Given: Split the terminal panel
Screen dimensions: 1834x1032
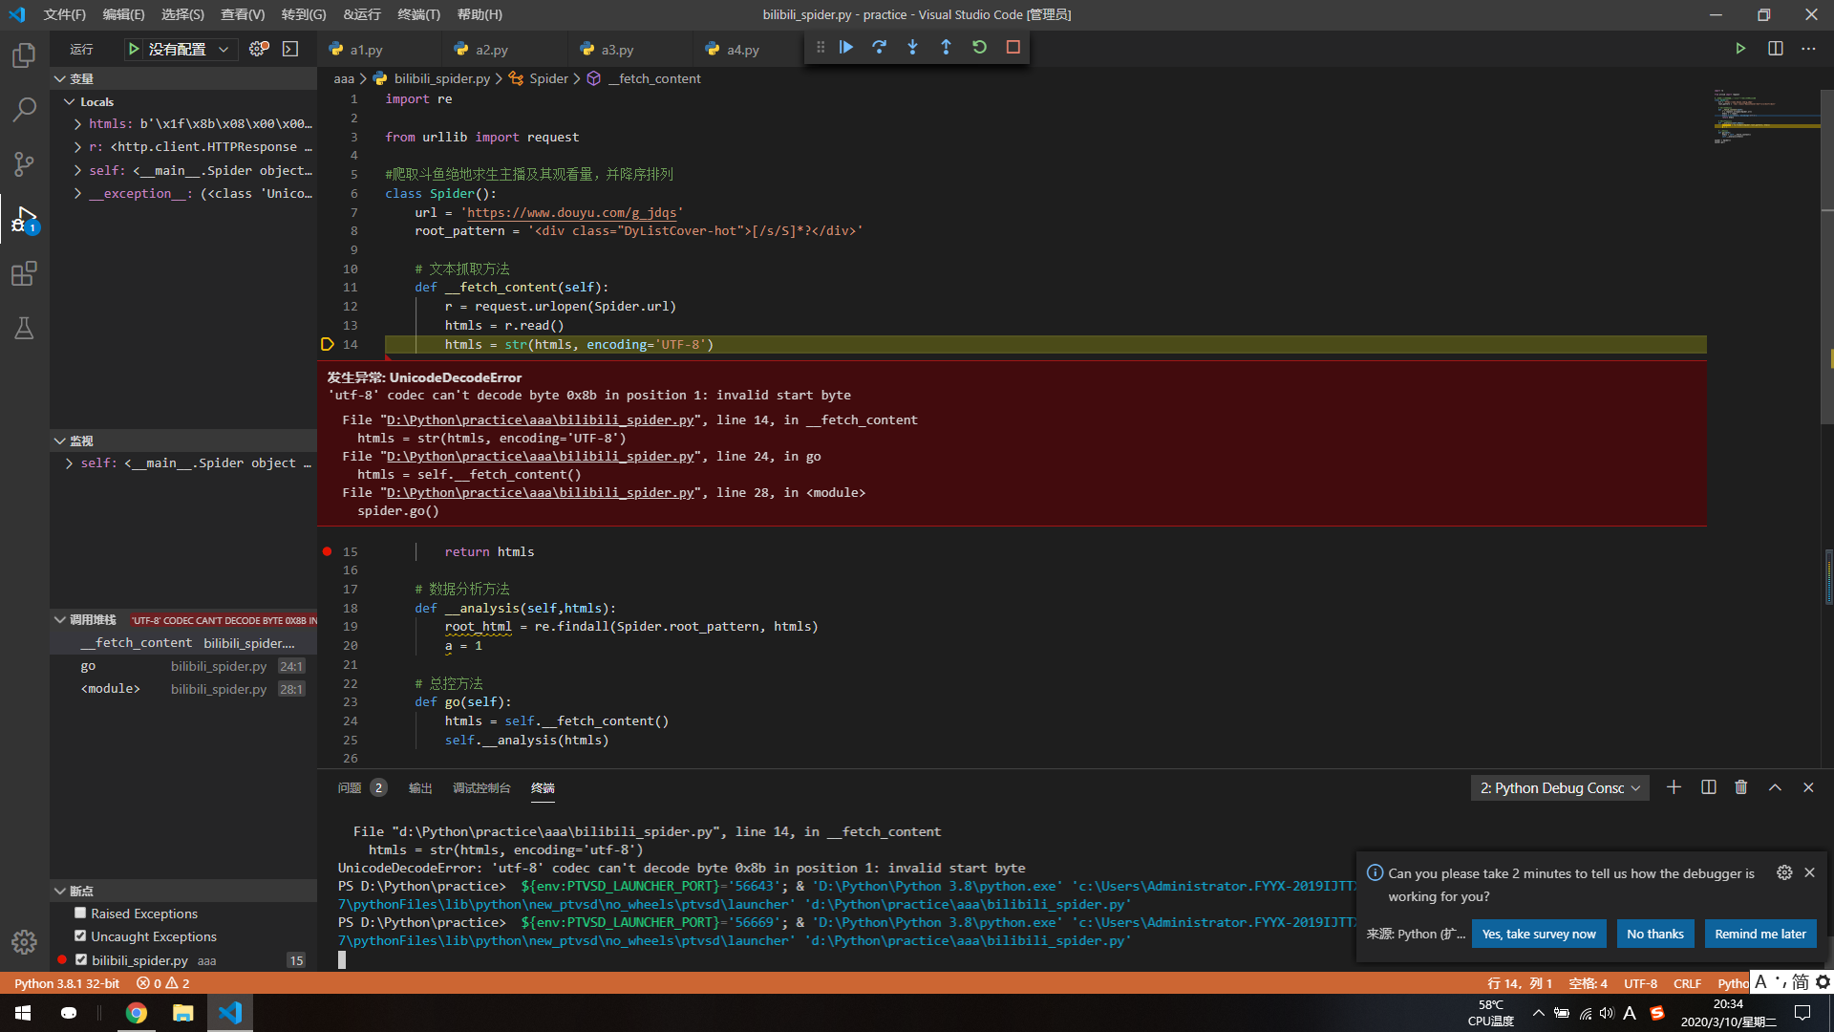Looking at the screenshot, I should coord(1708,787).
